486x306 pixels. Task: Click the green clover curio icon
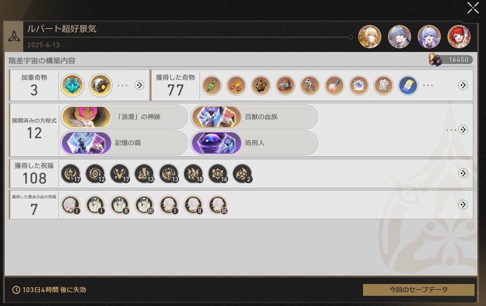point(212,85)
